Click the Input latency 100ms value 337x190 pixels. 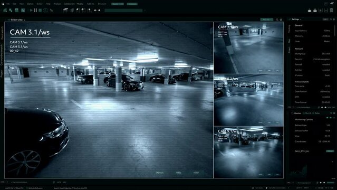pyautogui.click(x=326, y=31)
